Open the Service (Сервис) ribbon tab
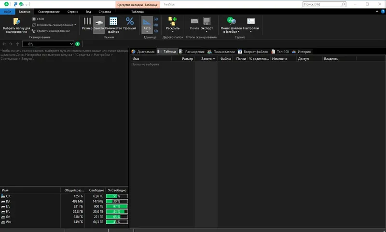Viewport: 386px width, 232px height. tap(72, 12)
